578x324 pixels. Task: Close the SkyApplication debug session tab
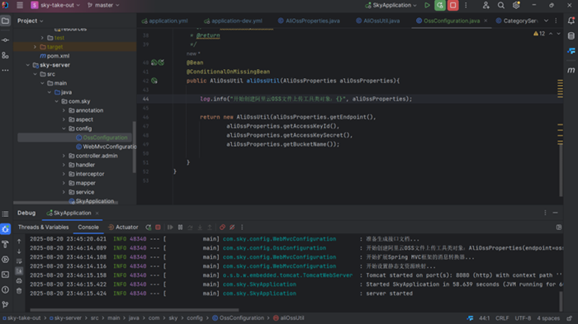97,214
